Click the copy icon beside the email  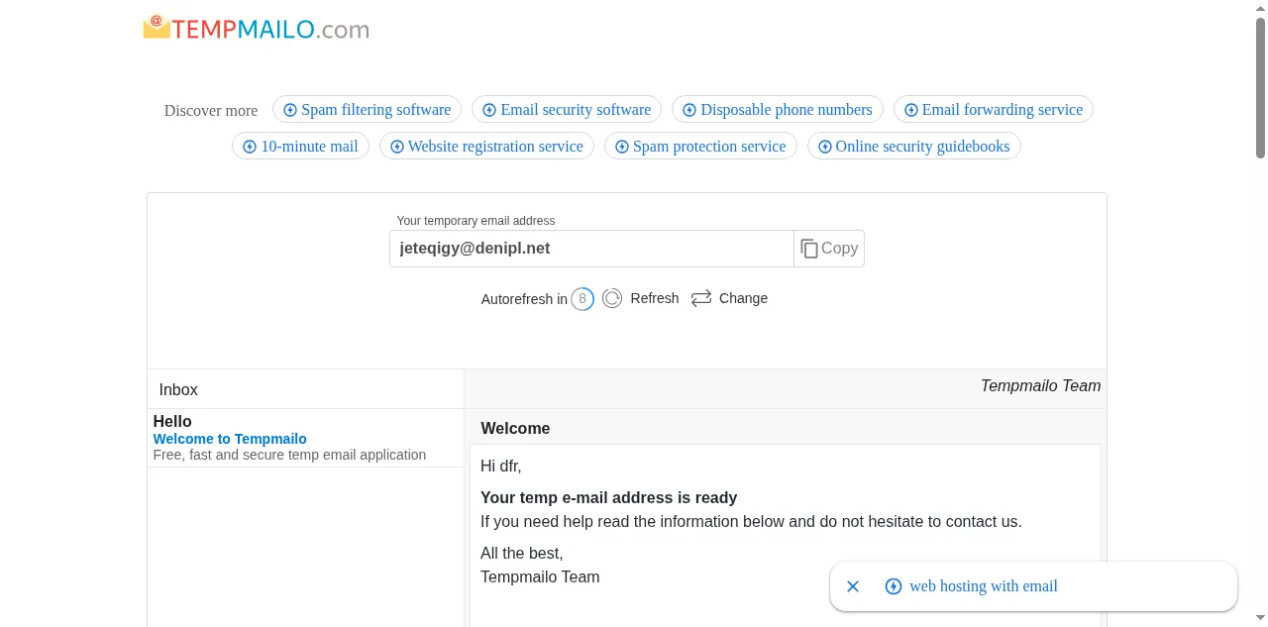(809, 249)
